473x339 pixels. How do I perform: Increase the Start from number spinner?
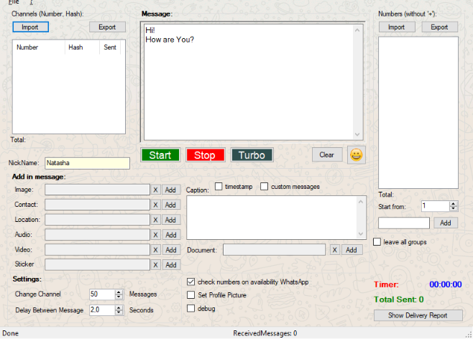click(x=453, y=203)
